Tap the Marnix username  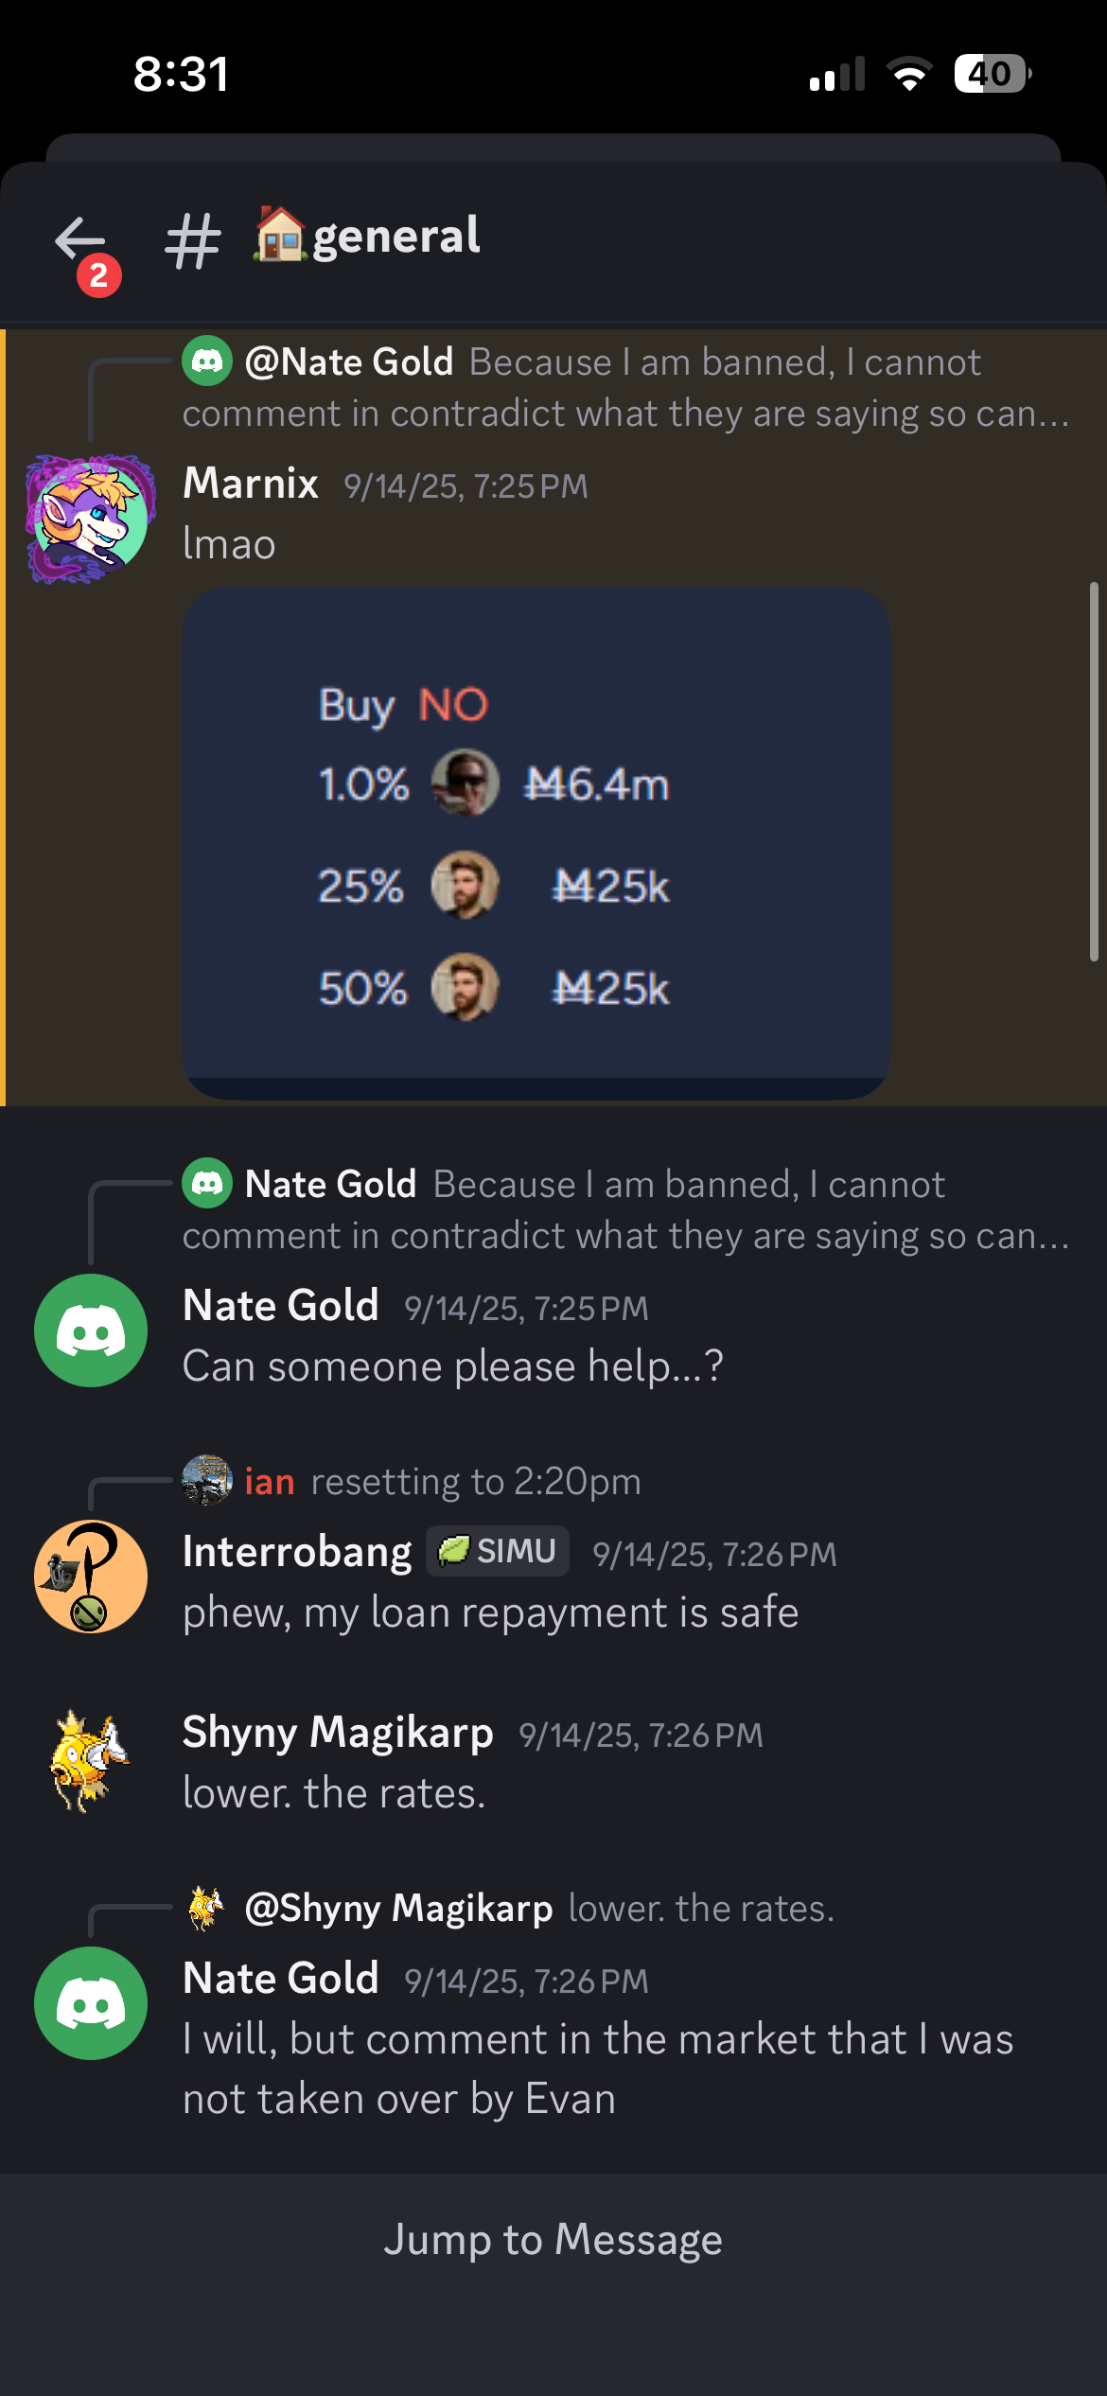pyautogui.click(x=251, y=484)
